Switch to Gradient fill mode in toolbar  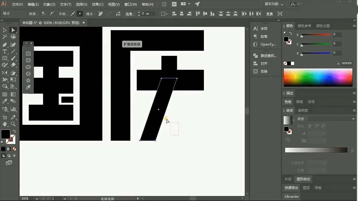[9, 149]
